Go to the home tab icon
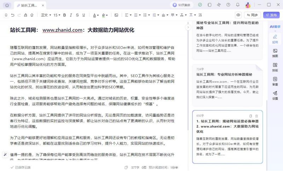The image size is (283, 171). tap(7, 5)
